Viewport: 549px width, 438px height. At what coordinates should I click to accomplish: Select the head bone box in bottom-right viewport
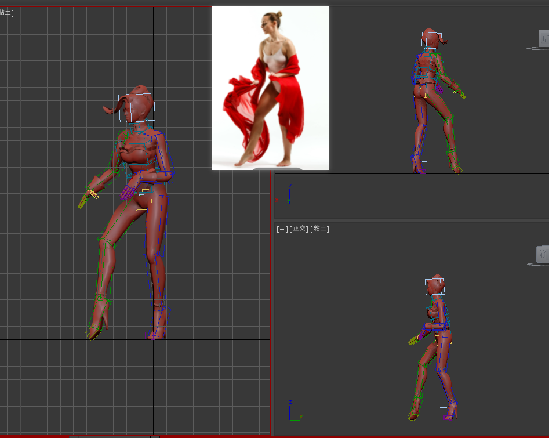pyautogui.click(x=435, y=287)
